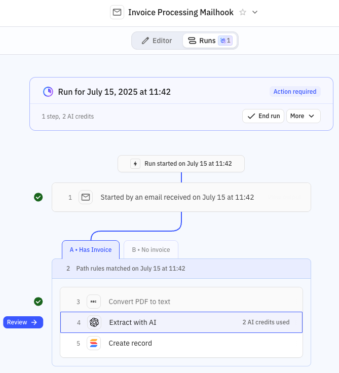Click the run progress status icon

[x=48, y=92]
